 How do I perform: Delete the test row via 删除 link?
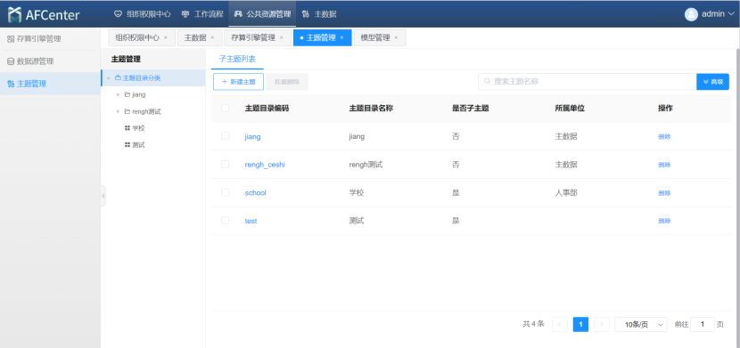(664, 221)
